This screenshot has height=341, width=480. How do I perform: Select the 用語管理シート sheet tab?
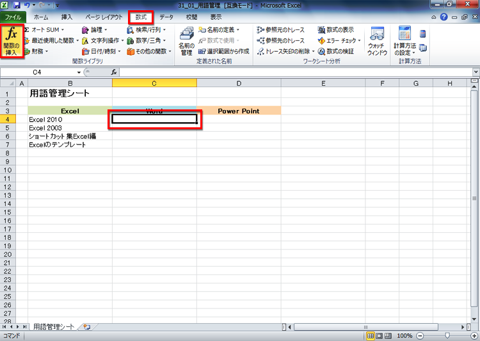(x=54, y=327)
